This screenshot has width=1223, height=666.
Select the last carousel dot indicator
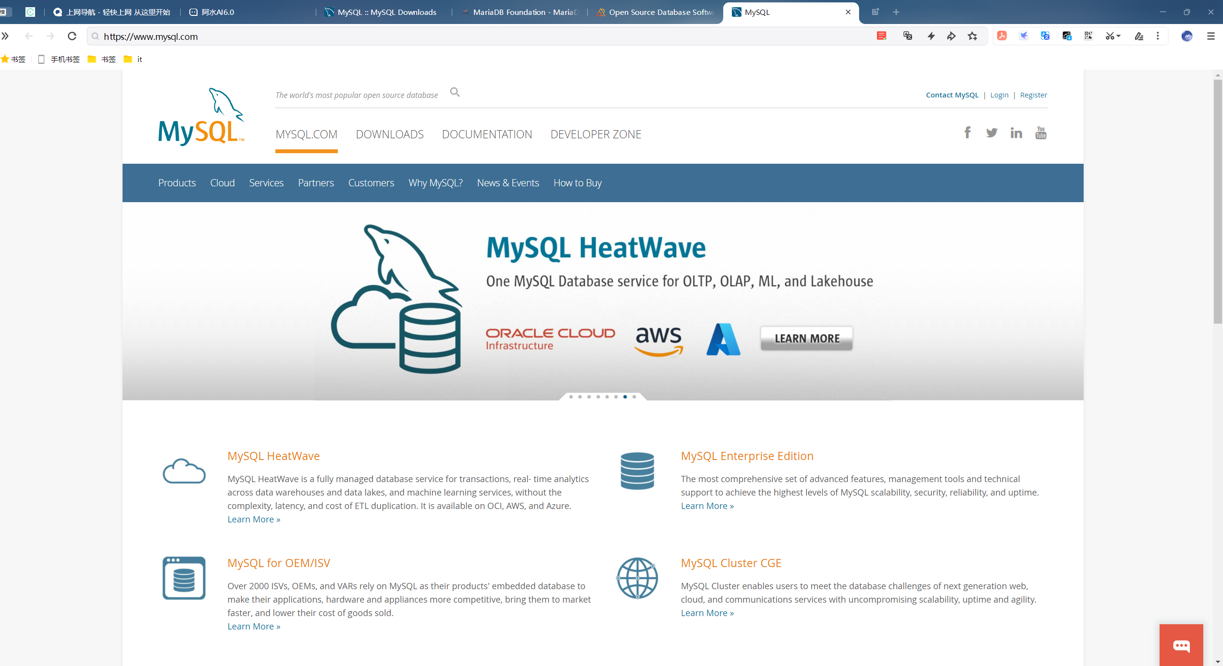634,397
